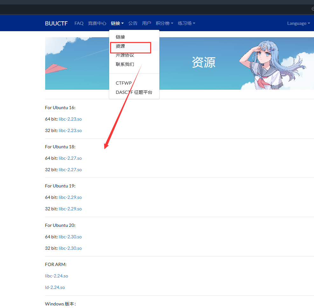This screenshot has width=314, height=308.
Task: Click the anime girl banner illustration
Action: point(272,65)
